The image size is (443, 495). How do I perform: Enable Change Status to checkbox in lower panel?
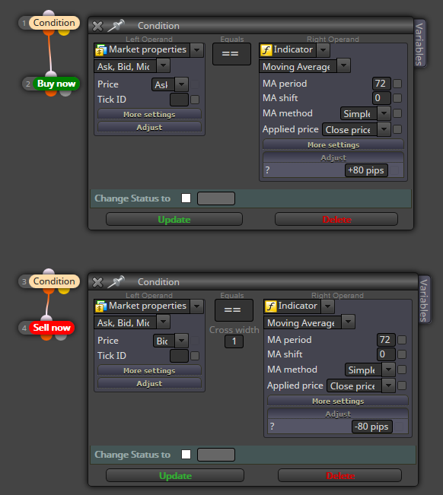pos(186,455)
